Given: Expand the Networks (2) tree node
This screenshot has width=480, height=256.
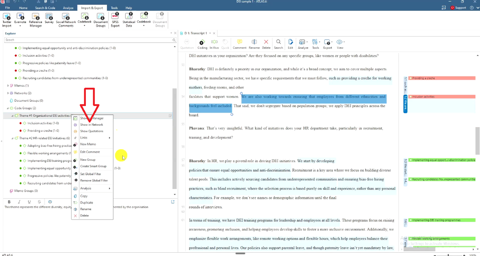Looking at the screenshot, I should (8, 93).
